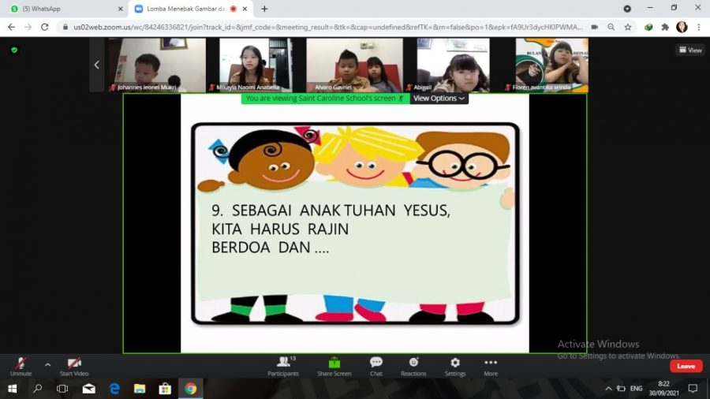Expand the View Options dropdown

[x=439, y=99]
